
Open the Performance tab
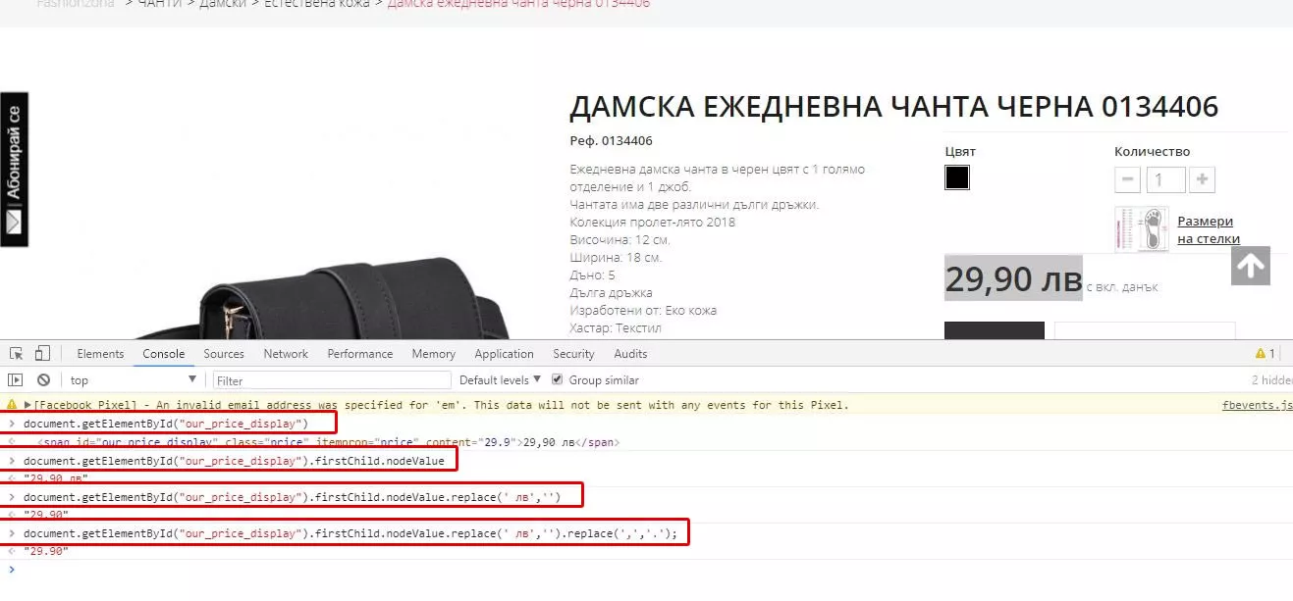coord(359,353)
